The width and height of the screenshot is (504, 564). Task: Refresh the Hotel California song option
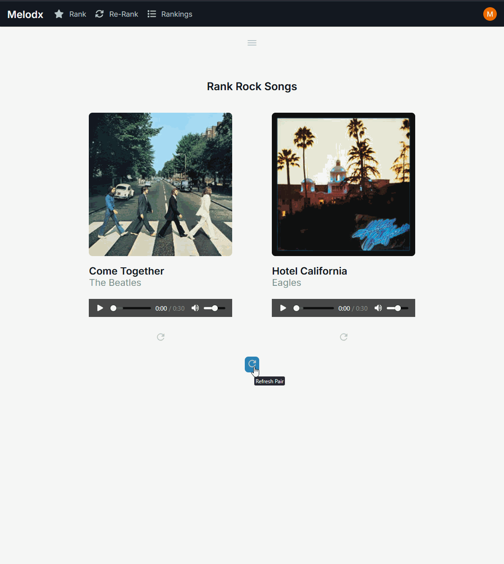point(344,337)
